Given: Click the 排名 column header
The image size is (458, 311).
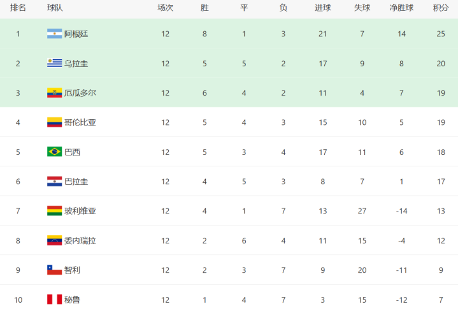Looking at the screenshot, I should [18, 8].
